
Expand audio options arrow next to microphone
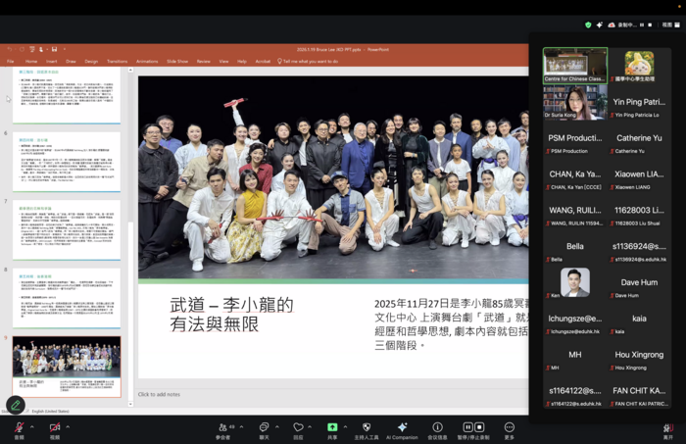coord(32,426)
